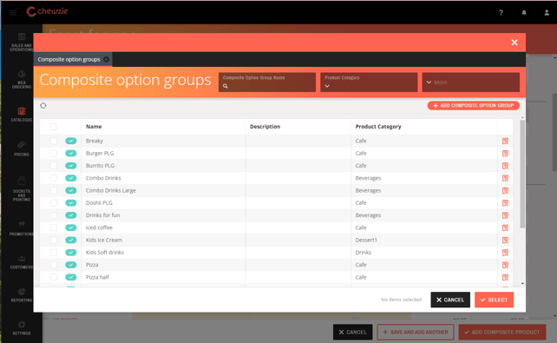Click Add Composite Product button
Screen dimensions: 557x343
tap(502, 332)
